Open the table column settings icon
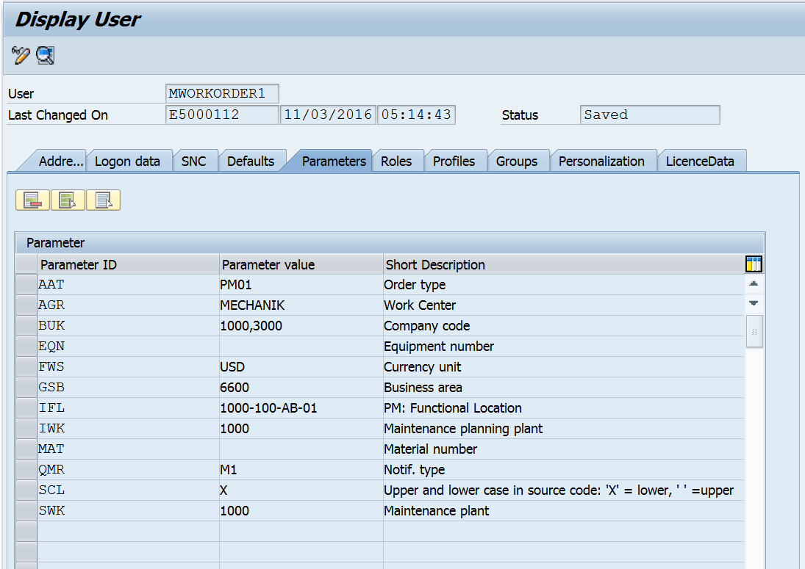Screen dimensions: 805x569 pyautogui.click(x=754, y=264)
